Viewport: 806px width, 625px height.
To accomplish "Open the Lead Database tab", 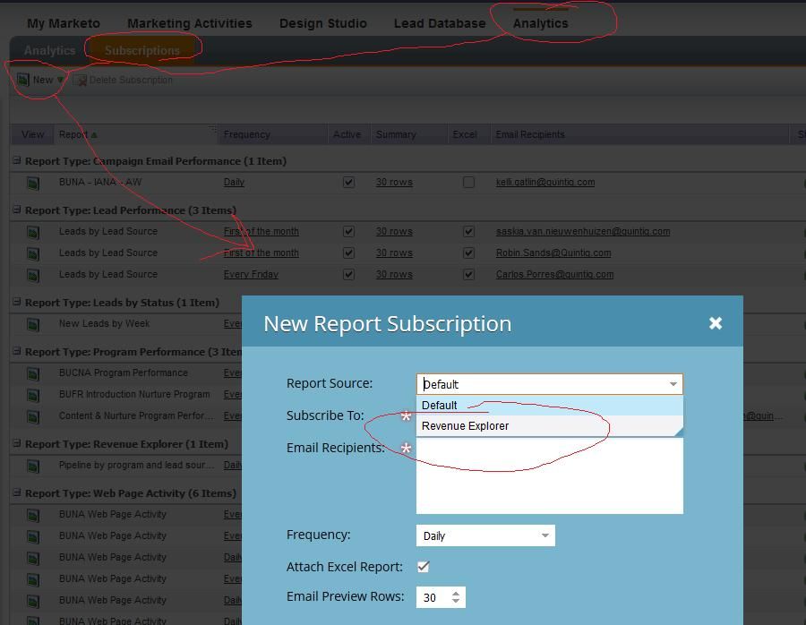I will 439,23.
